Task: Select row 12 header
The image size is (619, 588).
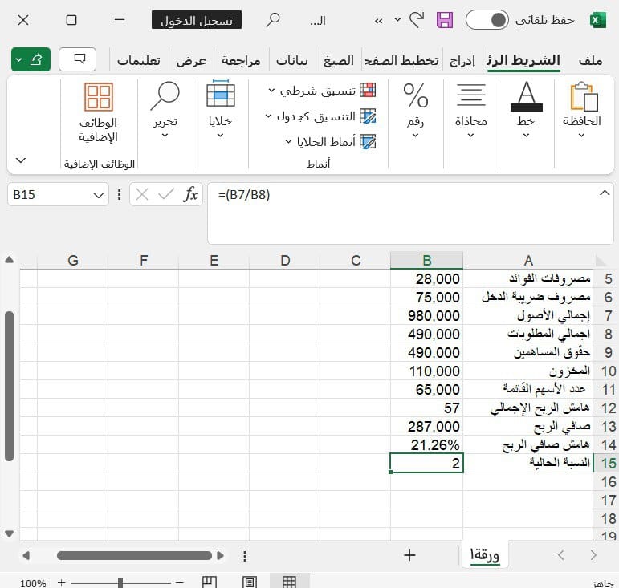Action: [608, 408]
